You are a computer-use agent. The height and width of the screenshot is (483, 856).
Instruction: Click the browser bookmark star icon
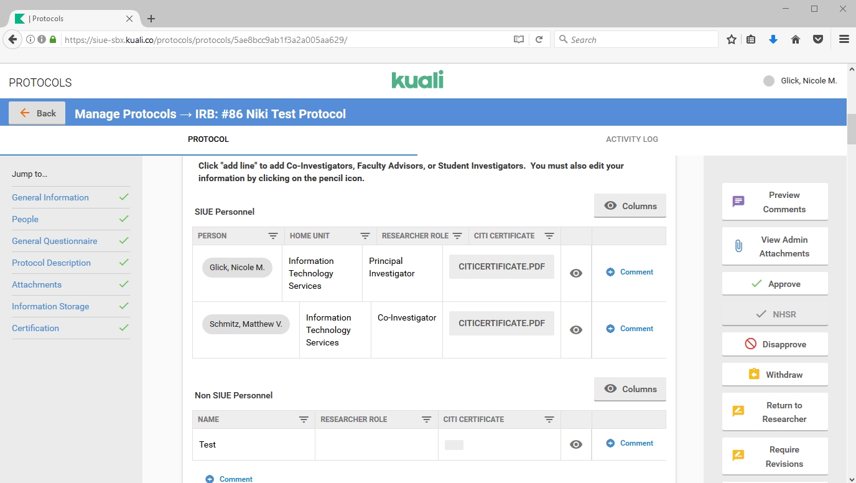(732, 40)
